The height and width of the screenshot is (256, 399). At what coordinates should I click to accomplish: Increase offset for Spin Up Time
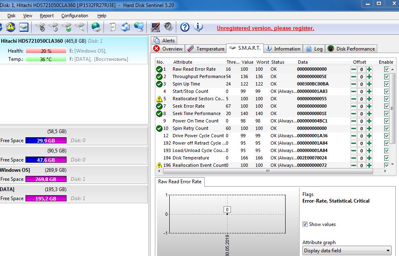click(369, 84)
